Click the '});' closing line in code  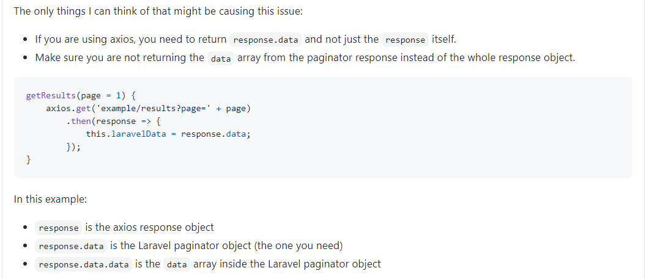tap(73, 147)
